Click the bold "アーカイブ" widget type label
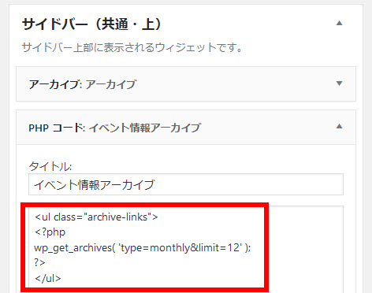This screenshot has height=293, width=372. [55, 84]
